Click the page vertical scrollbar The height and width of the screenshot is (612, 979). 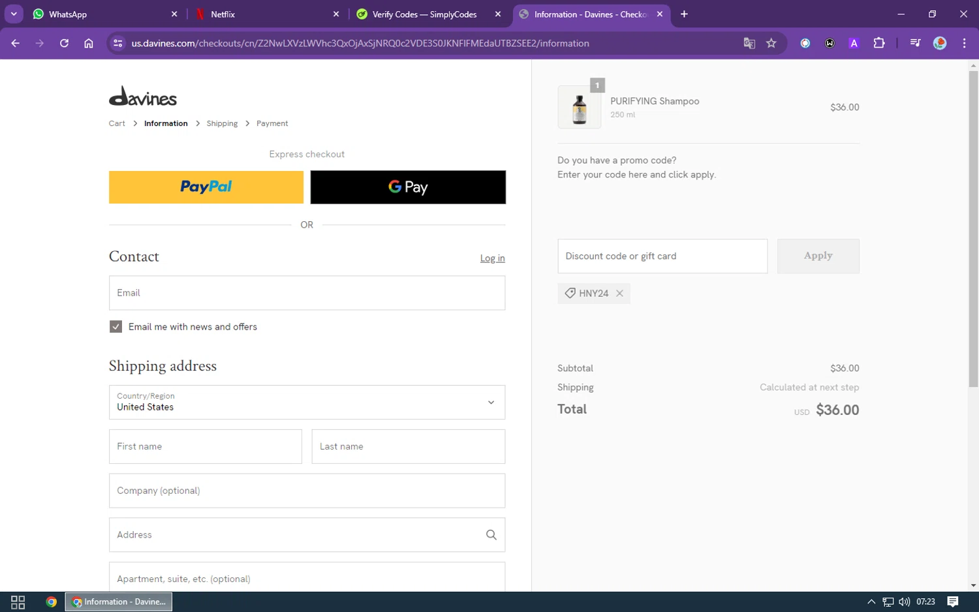[x=973, y=228]
